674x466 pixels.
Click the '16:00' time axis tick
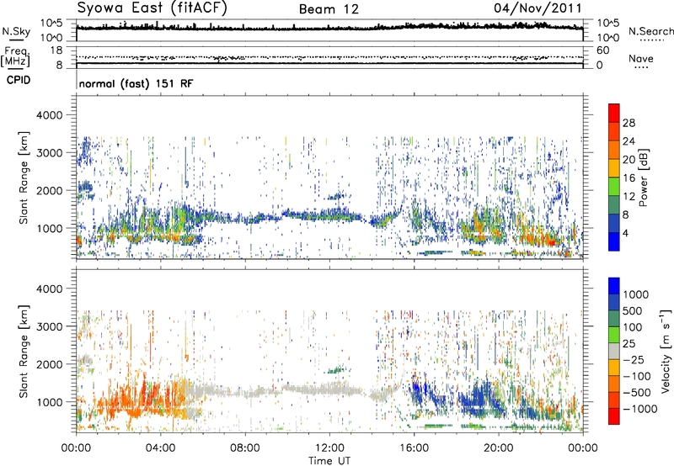pyautogui.click(x=414, y=448)
